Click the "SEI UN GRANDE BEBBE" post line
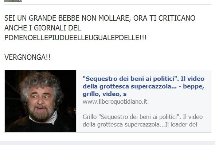 (100, 18)
